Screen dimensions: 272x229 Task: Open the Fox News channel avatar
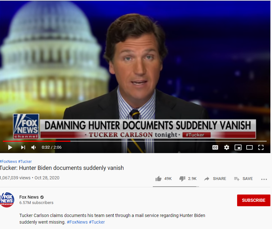pyautogui.click(x=7, y=200)
